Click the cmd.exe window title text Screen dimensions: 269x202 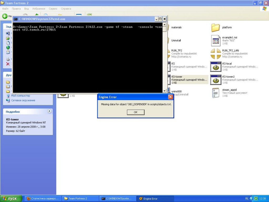42,19
